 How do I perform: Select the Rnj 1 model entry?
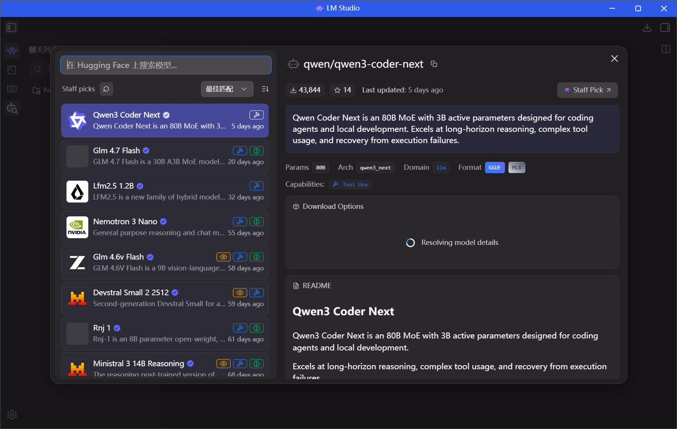click(x=165, y=334)
